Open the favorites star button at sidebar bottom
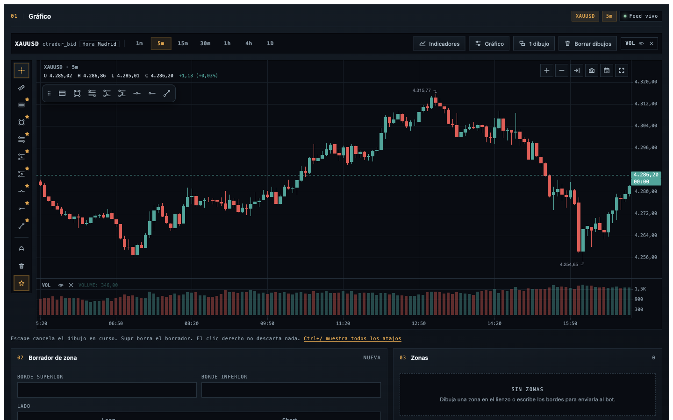 pyautogui.click(x=21, y=283)
